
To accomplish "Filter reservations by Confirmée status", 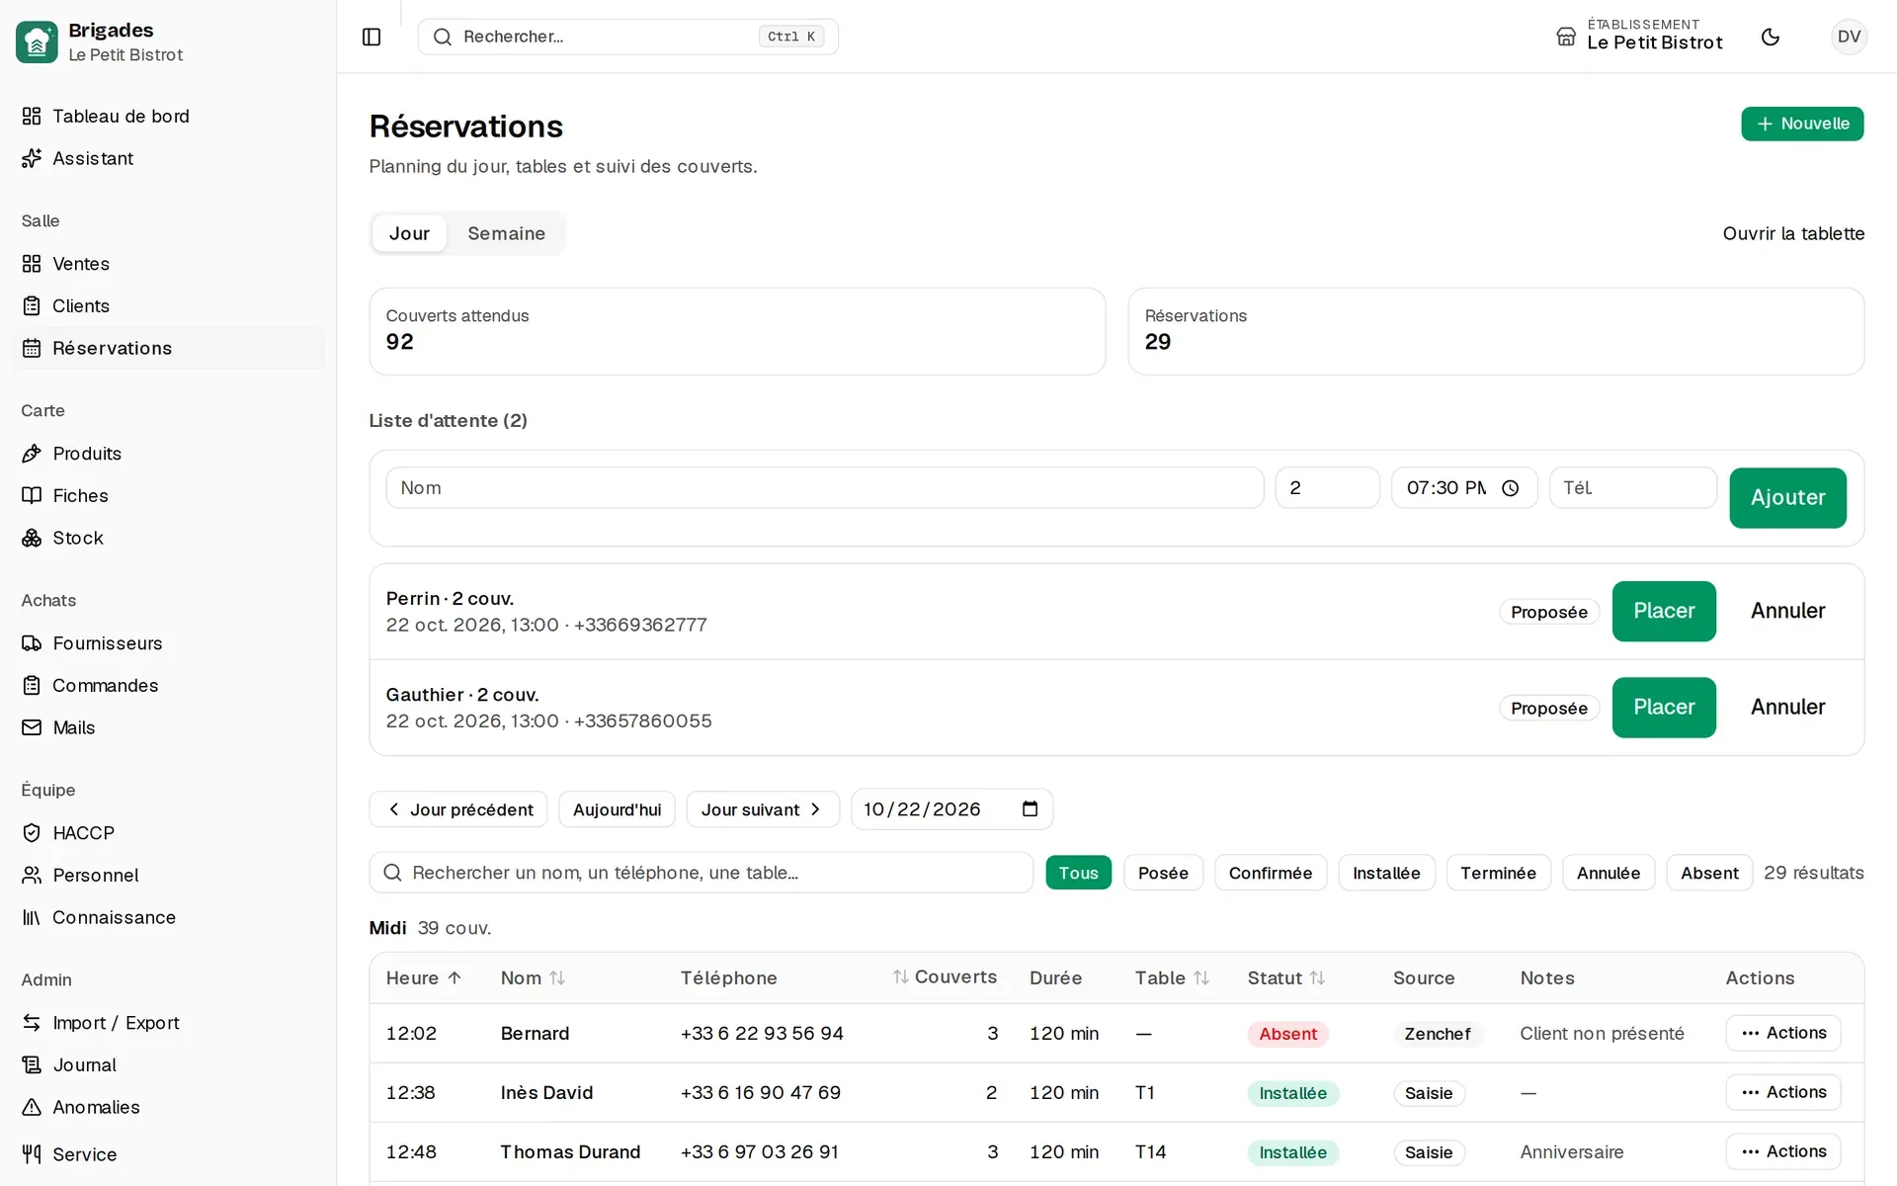I will [x=1270, y=873].
